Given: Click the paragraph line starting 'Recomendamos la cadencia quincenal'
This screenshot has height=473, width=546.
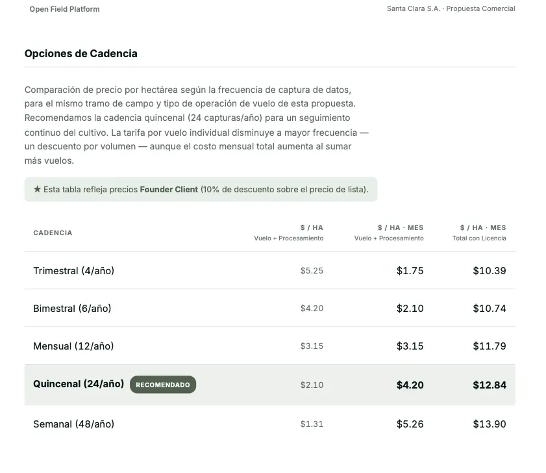Looking at the screenshot, I should coord(188,118).
